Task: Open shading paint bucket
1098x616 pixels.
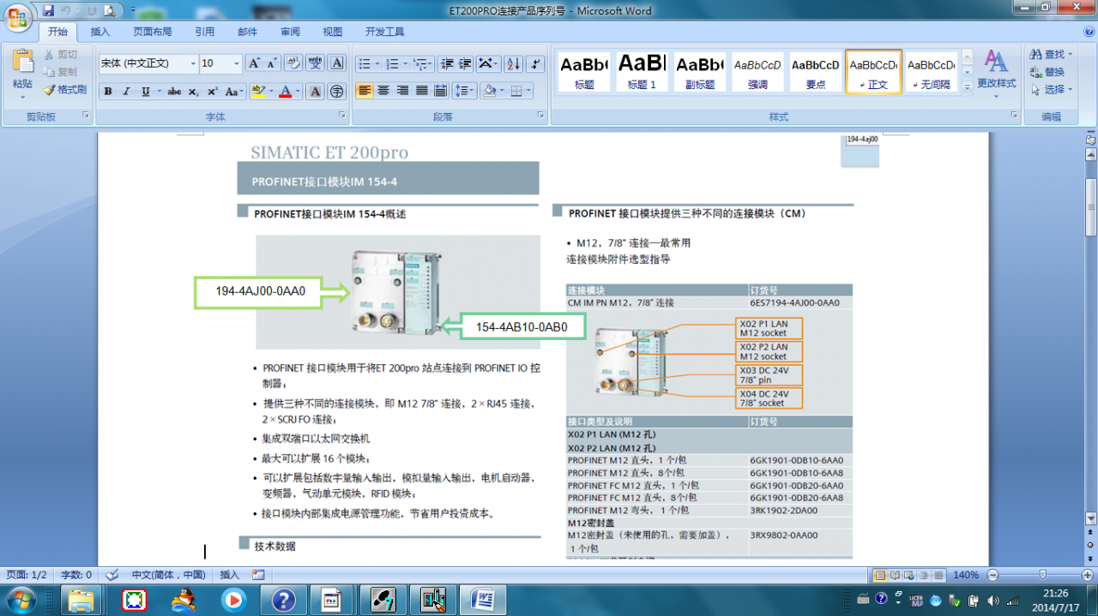Action: pyautogui.click(x=492, y=91)
